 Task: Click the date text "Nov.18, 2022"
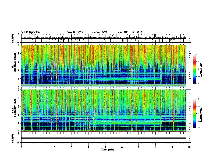pyautogui.click(x=75, y=32)
